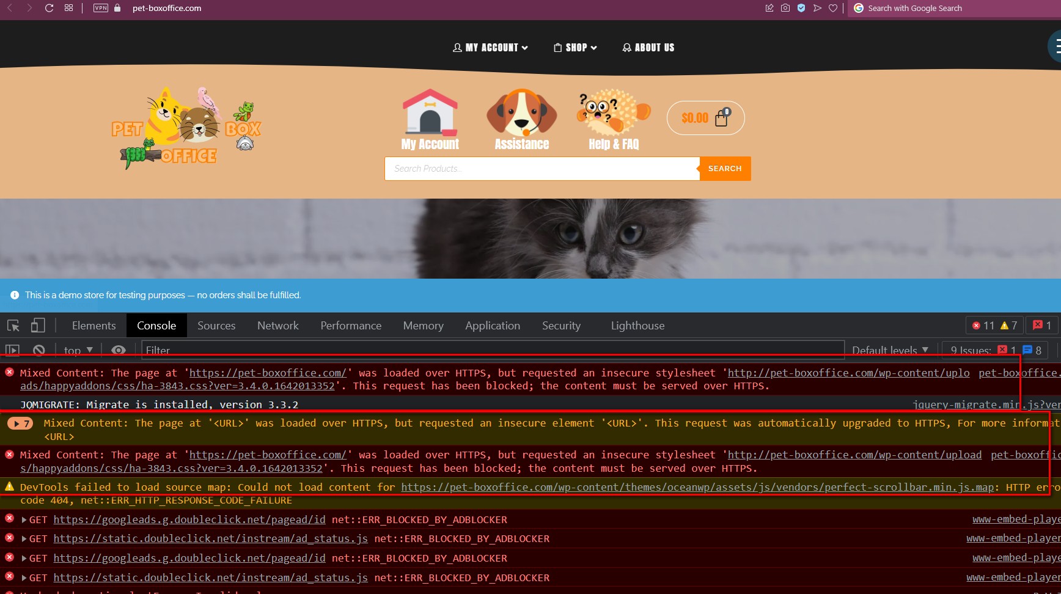Open the $0.00 shopping cart button
The height and width of the screenshot is (594, 1061).
(x=705, y=118)
